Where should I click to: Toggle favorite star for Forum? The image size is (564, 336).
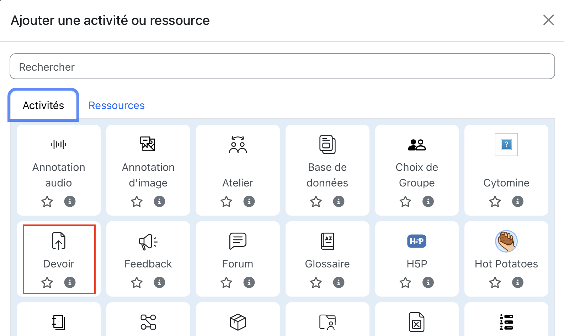(x=227, y=283)
